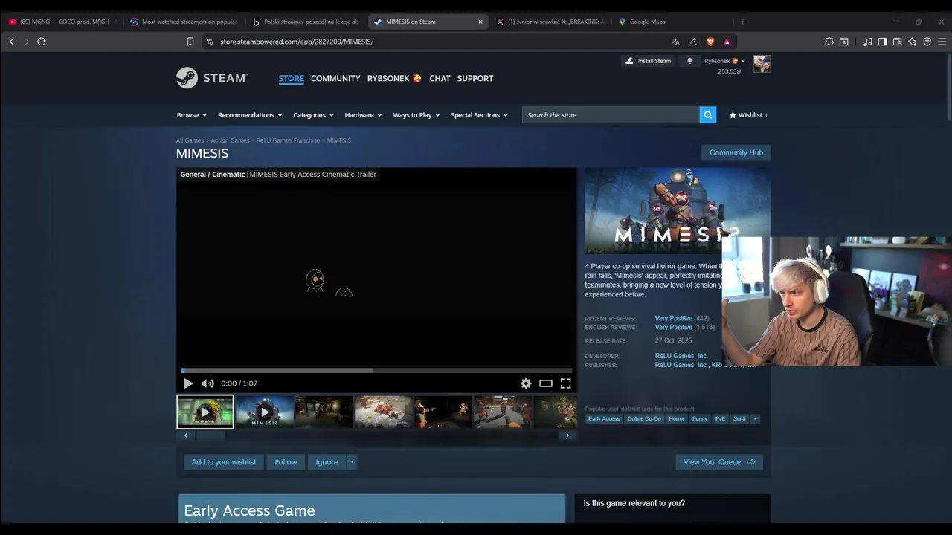Screen dimensions: 952x535
Task: Click the search magnifier button
Action: 708,115
